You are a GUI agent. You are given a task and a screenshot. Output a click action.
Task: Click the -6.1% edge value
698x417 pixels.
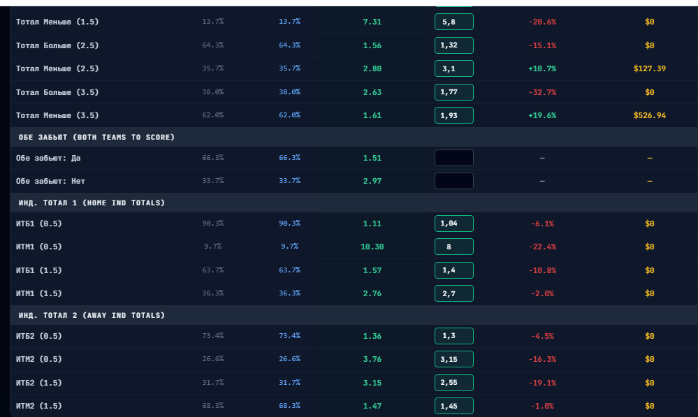(x=542, y=224)
